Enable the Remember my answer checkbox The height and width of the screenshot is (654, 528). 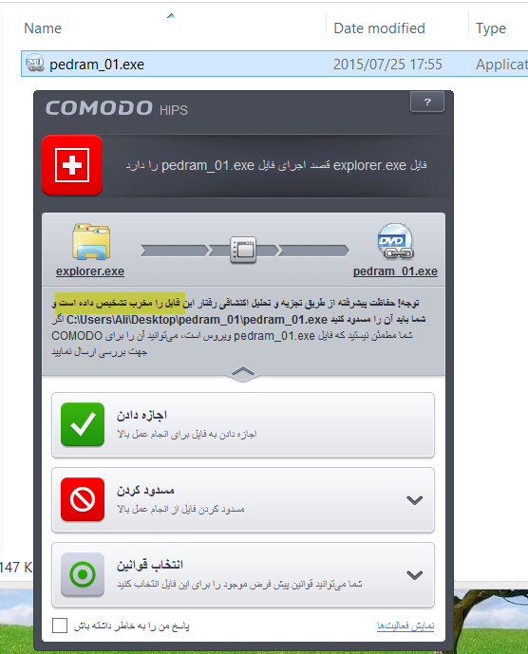click(x=60, y=626)
